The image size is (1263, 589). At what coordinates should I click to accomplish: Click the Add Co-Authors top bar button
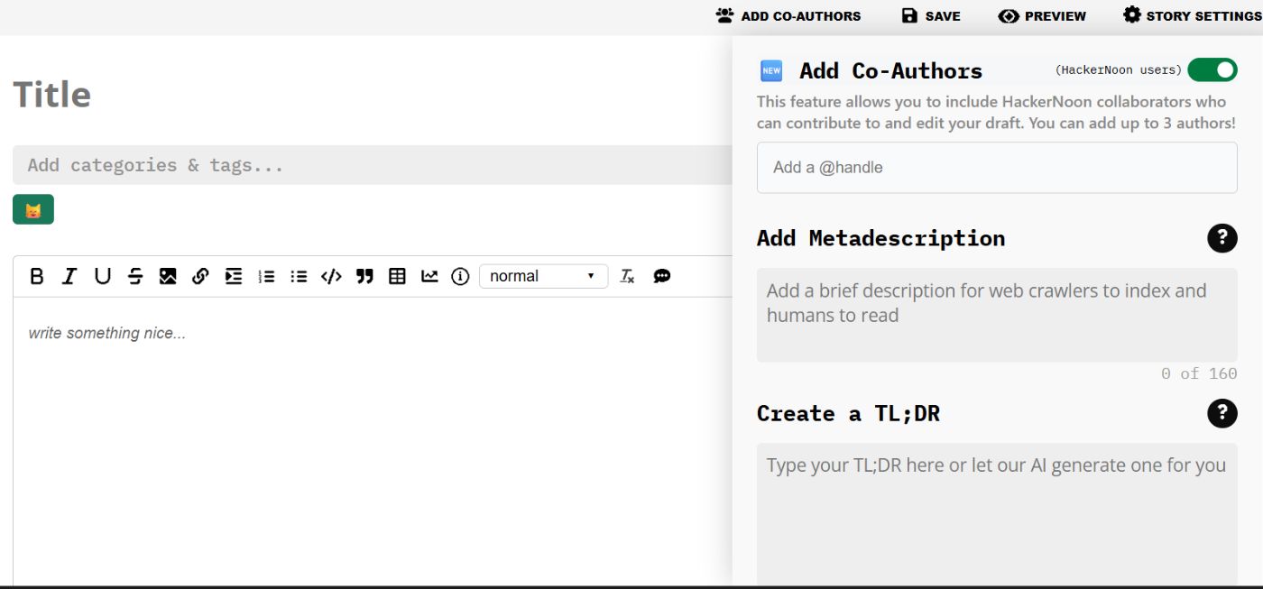788,15
